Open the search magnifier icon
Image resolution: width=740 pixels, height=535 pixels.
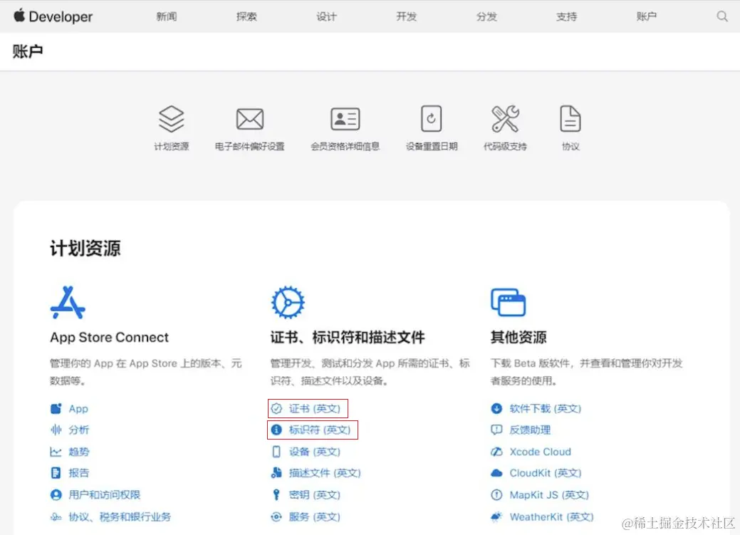(x=722, y=16)
